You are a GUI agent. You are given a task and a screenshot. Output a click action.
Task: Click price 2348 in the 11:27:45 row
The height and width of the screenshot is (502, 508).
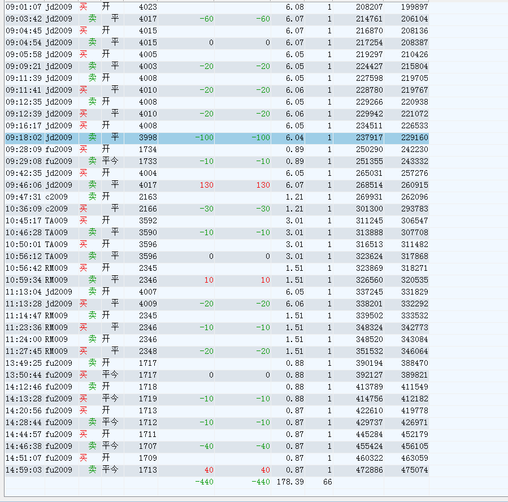(147, 351)
